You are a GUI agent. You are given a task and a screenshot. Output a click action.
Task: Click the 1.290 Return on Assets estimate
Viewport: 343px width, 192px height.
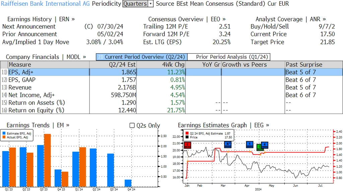tap(129, 103)
